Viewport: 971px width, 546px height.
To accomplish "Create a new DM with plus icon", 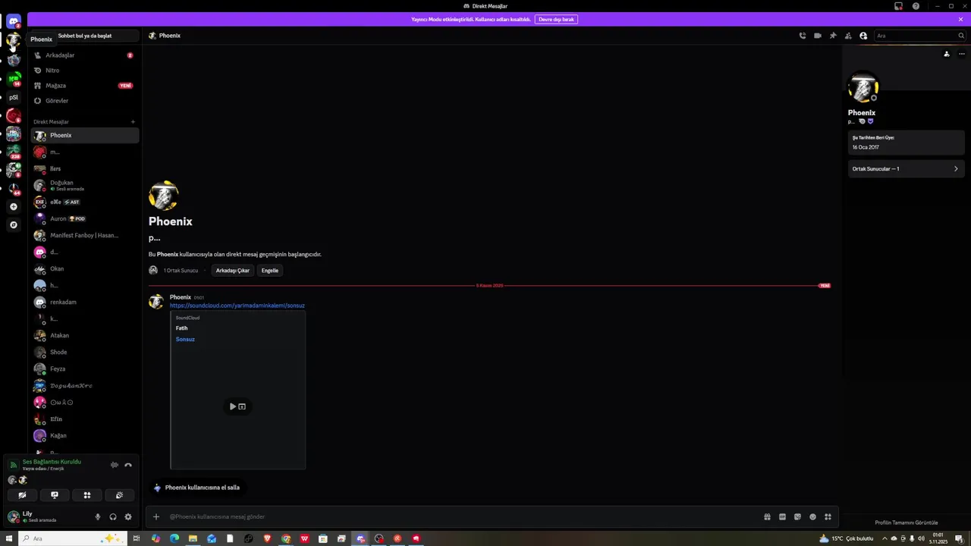I will click(x=133, y=121).
